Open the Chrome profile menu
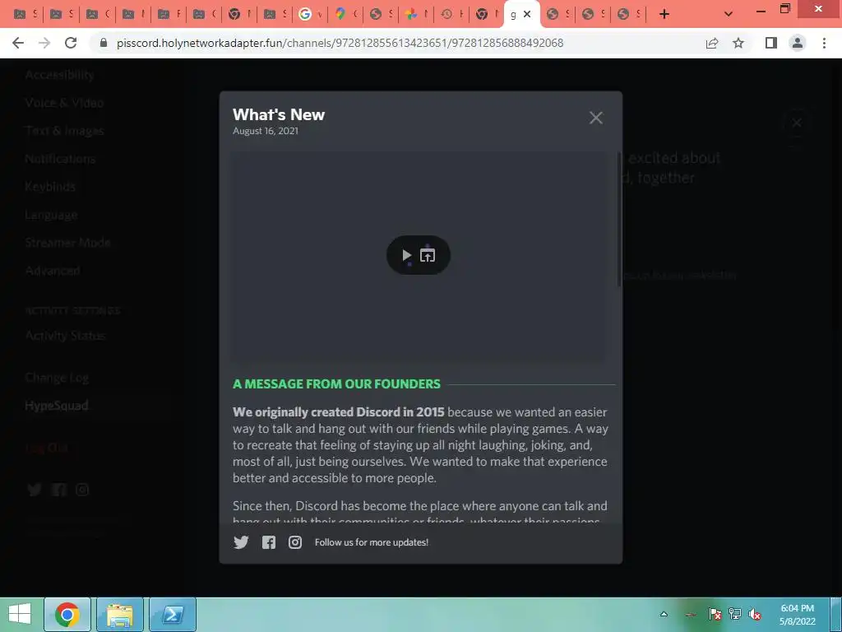The image size is (842, 632). click(798, 43)
